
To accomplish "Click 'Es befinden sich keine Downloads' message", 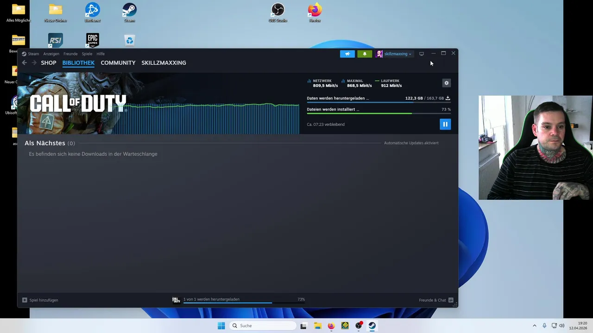I will point(93,154).
